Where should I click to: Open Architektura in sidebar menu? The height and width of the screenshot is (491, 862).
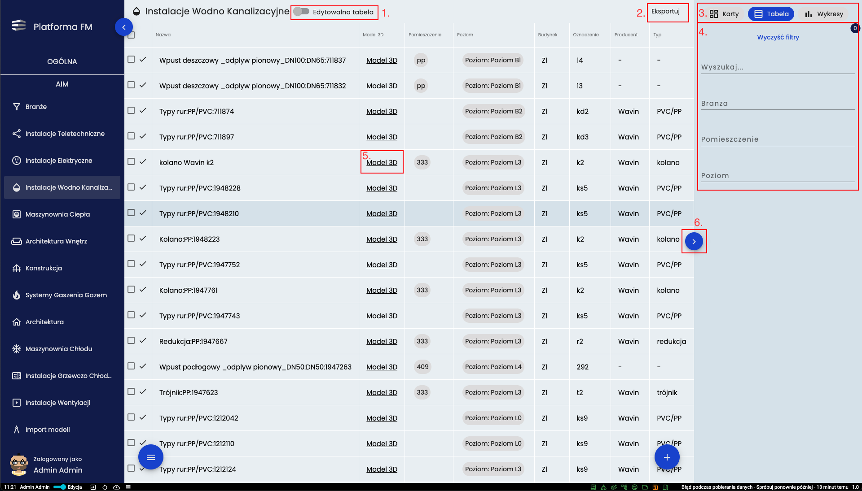[62, 322]
